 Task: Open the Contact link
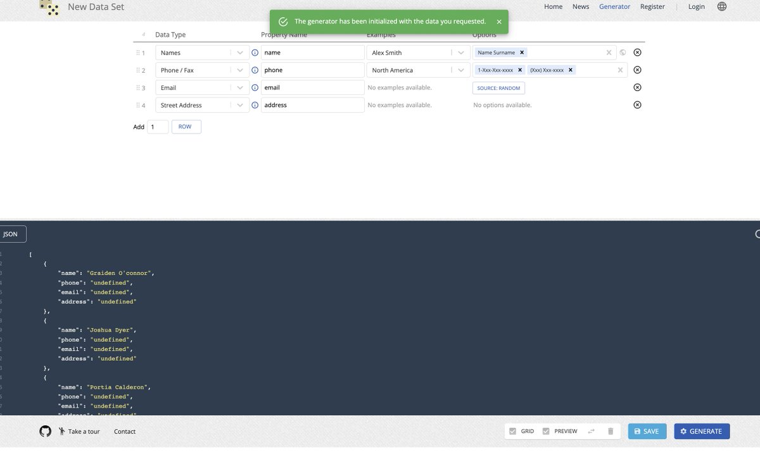pyautogui.click(x=125, y=431)
